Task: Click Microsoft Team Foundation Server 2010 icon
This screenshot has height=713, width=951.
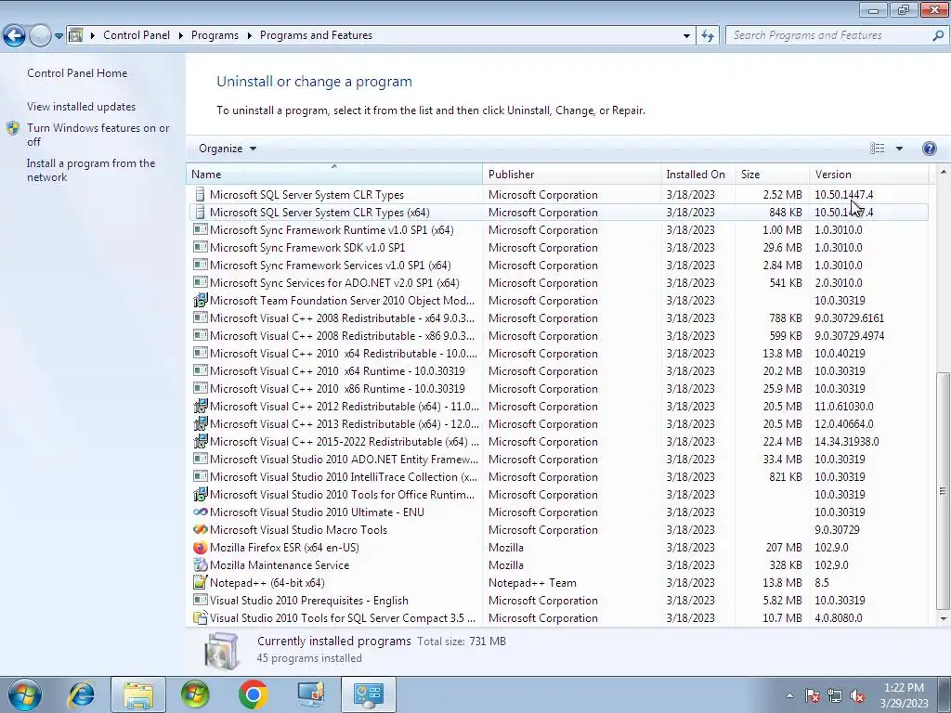Action: click(x=201, y=300)
